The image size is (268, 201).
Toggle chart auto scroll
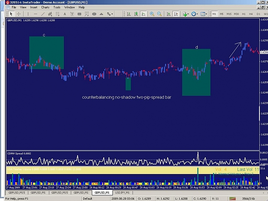[x=169, y=14]
